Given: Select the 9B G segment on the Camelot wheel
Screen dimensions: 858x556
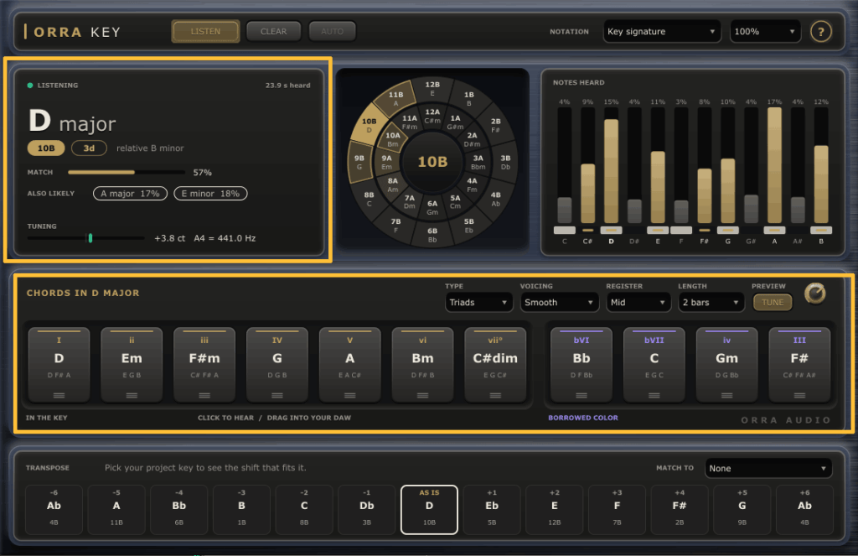Looking at the screenshot, I should click(359, 162).
